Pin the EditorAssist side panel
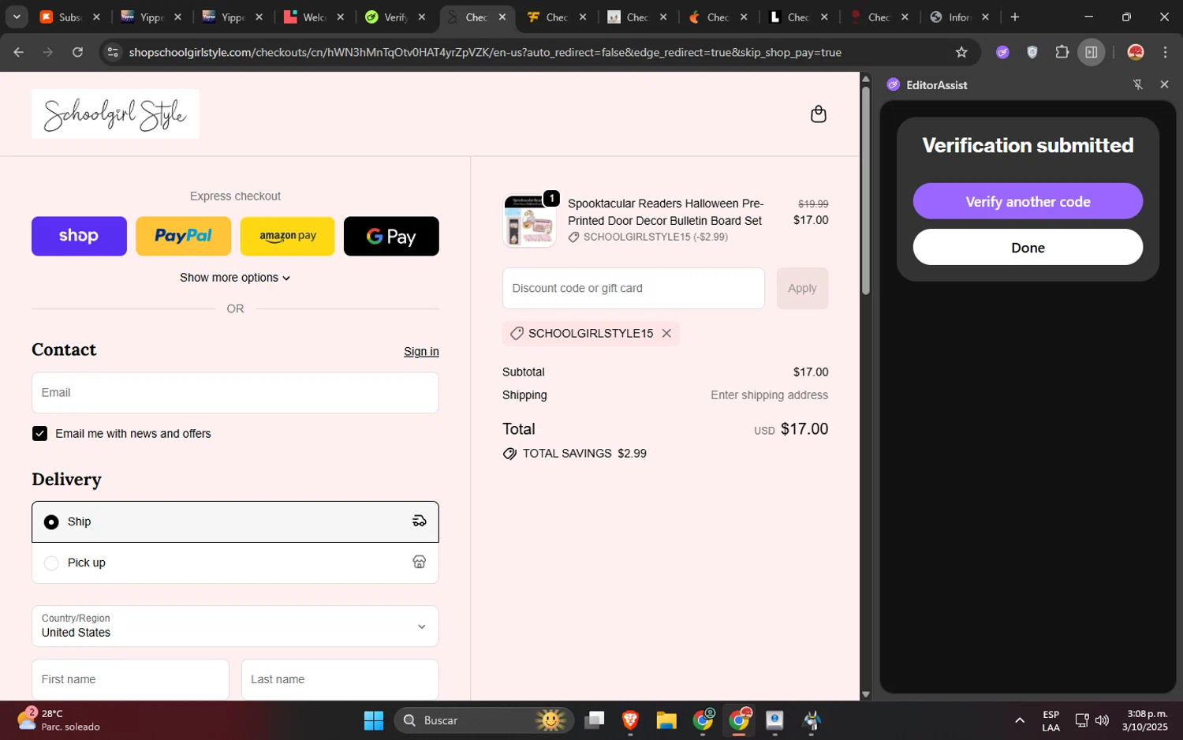This screenshot has width=1183, height=740. pyautogui.click(x=1137, y=84)
